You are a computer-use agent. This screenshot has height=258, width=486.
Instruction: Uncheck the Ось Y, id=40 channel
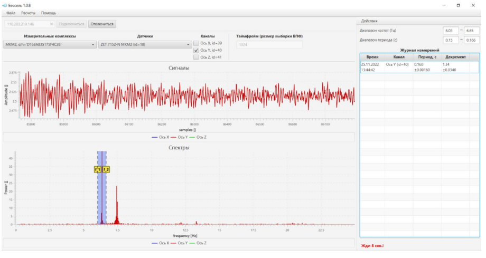(197, 50)
